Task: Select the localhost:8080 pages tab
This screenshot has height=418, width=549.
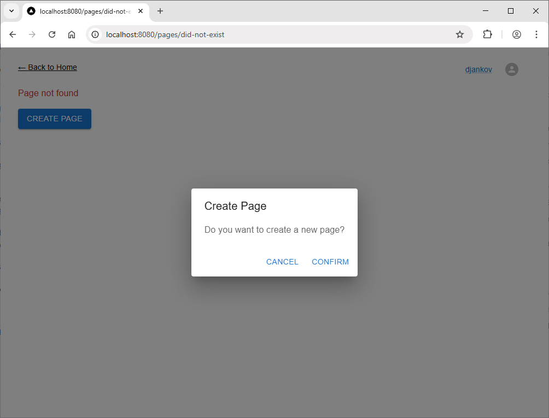Action: (x=82, y=11)
